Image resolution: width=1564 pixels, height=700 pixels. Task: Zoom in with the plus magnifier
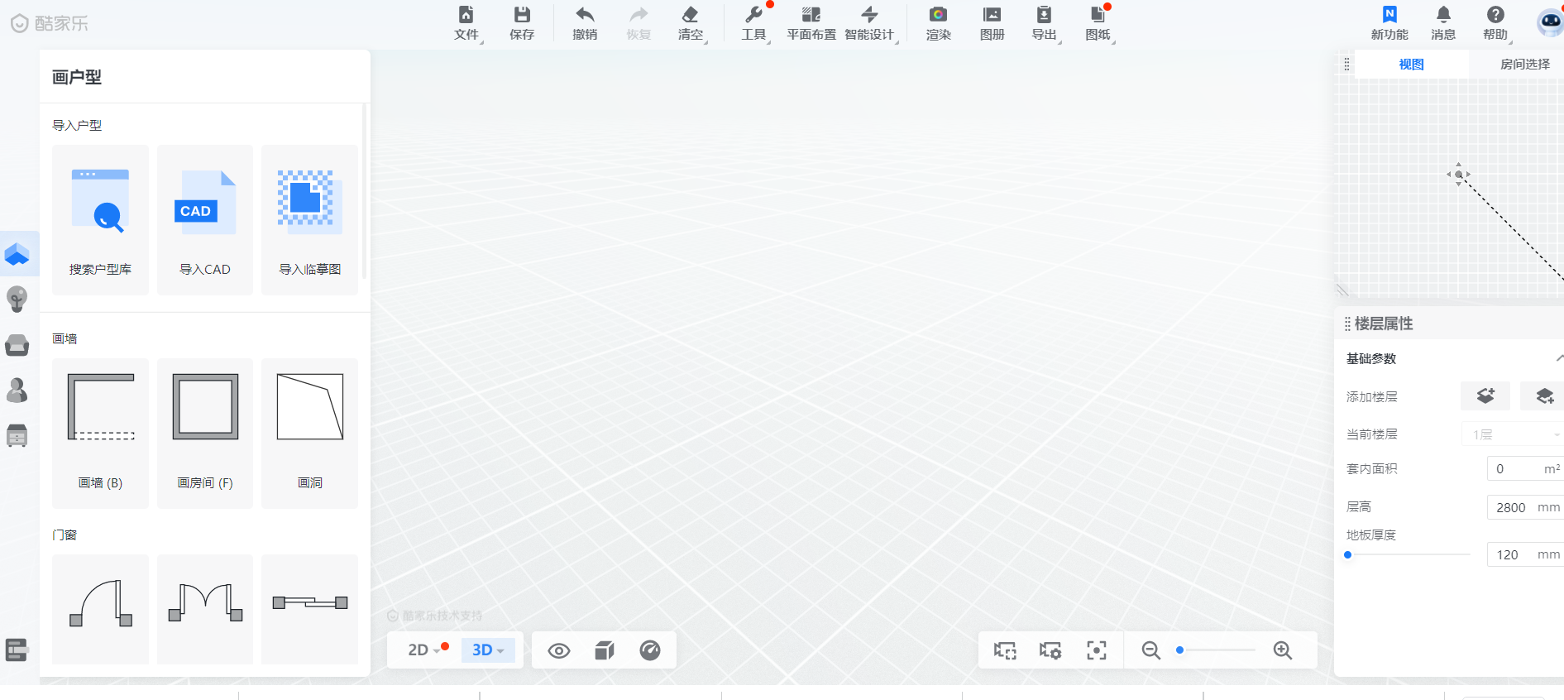coord(1283,650)
